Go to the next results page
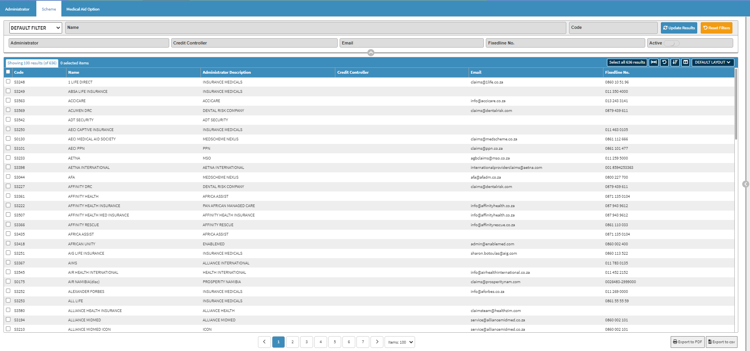 377,342
